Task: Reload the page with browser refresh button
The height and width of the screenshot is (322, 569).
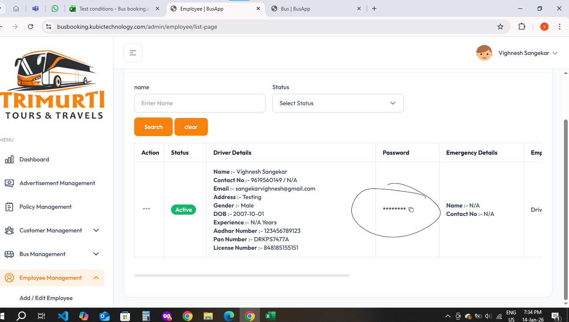Action: (30, 27)
